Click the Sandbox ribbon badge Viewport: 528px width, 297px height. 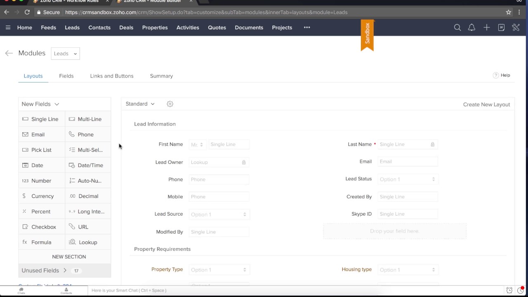click(x=367, y=35)
